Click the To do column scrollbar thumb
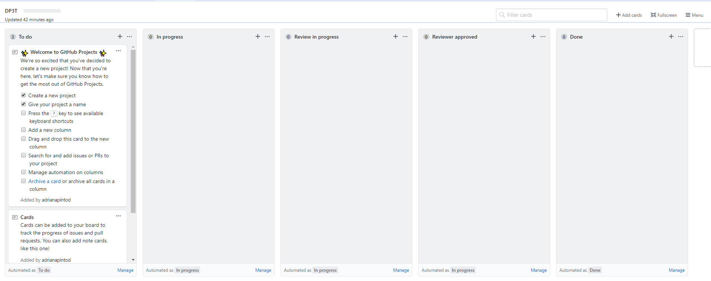Screen dimensions: 711x281 (x=133, y=131)
